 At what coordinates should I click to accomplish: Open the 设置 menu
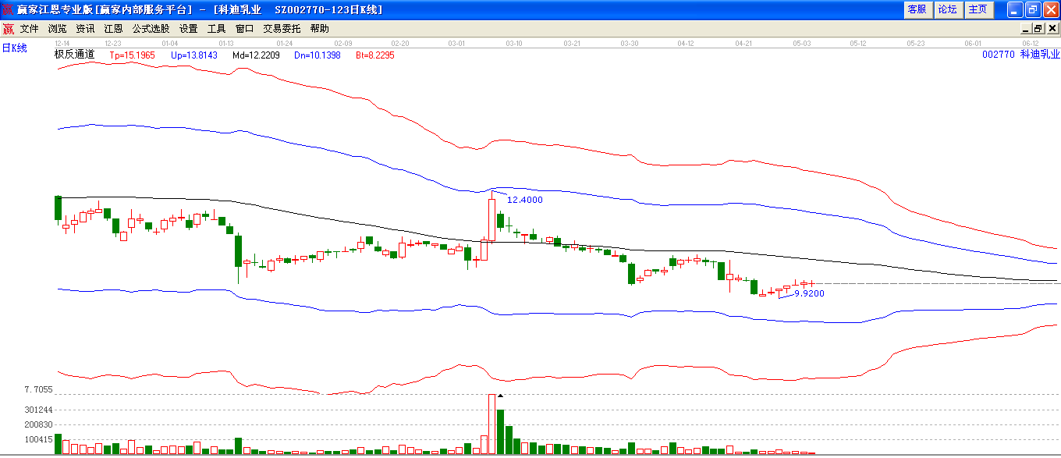189,29
